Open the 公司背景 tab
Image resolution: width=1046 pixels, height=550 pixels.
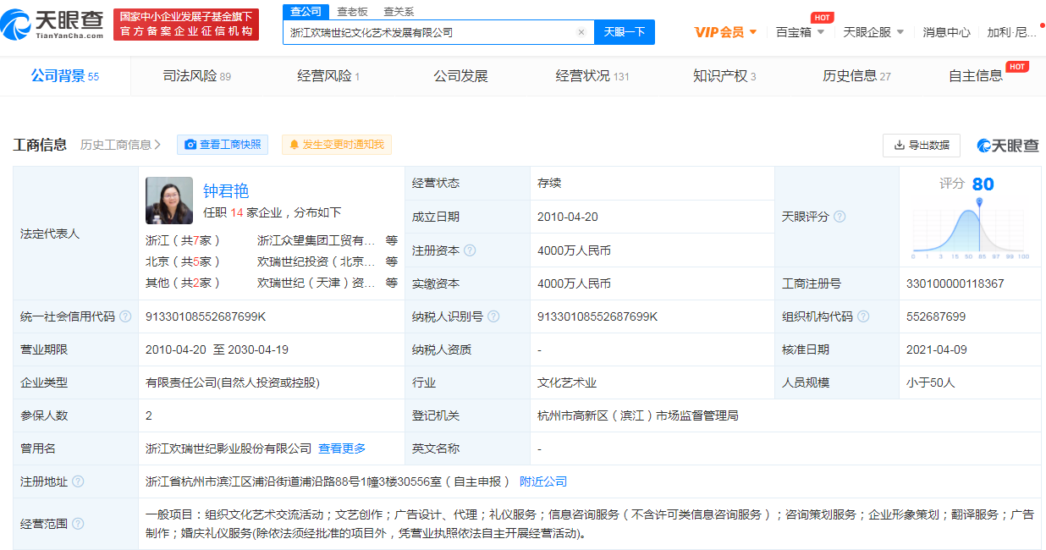(65, 76)
